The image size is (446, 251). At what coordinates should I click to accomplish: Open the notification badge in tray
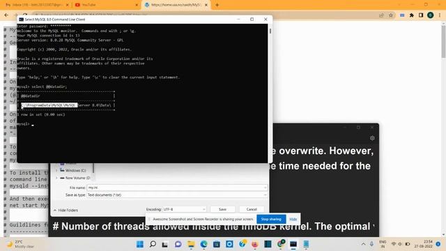point(438,244)
